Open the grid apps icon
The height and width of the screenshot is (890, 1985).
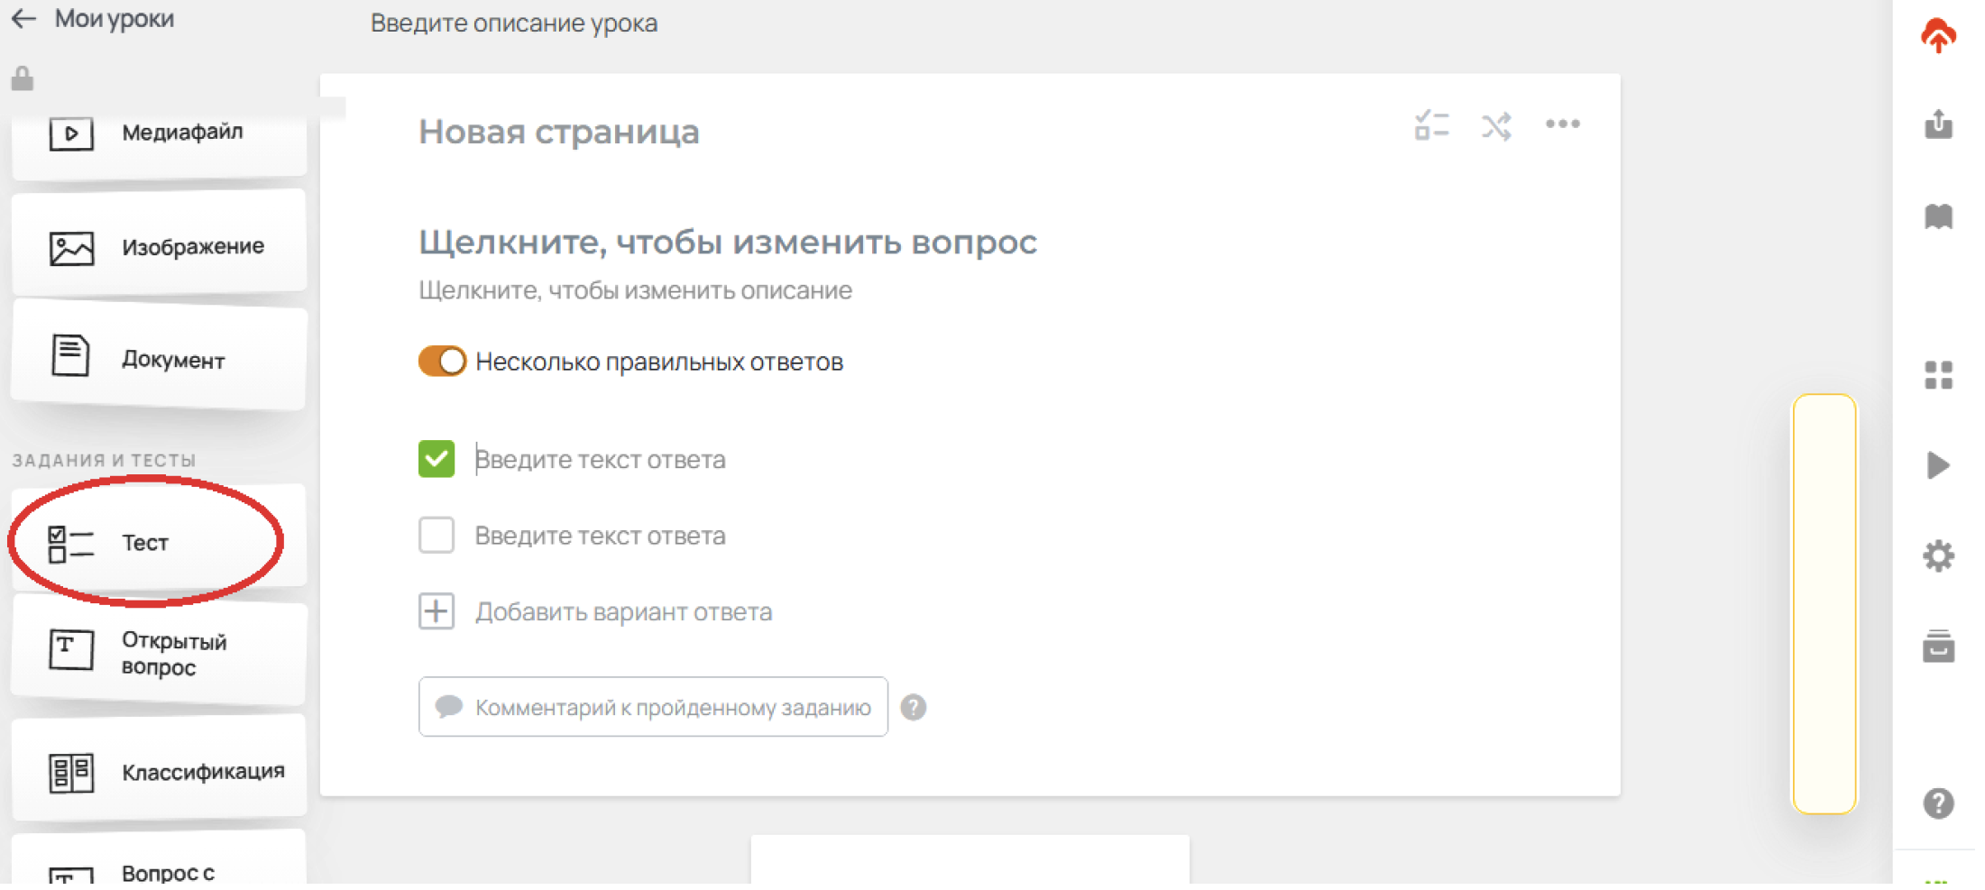pyautogui.click(x=1938, y=375)
